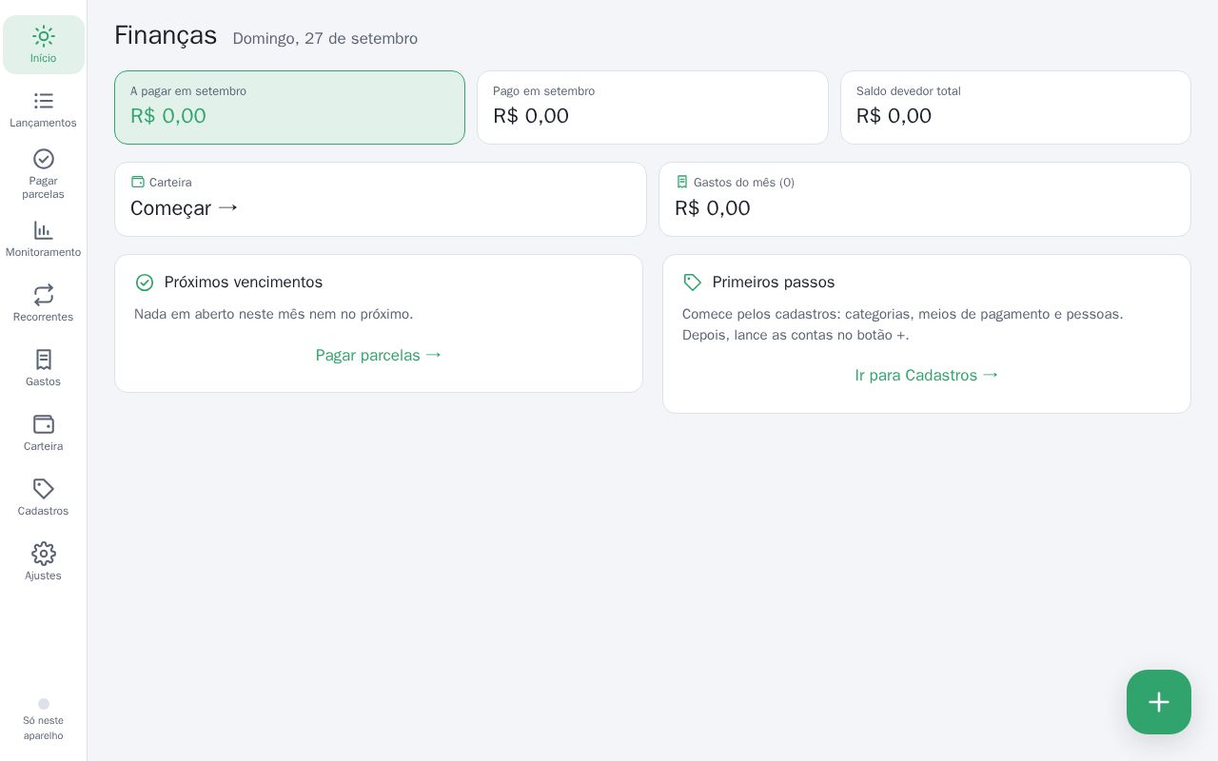Click the 'Próximos vencimentos' heading

tap(244, 283)
